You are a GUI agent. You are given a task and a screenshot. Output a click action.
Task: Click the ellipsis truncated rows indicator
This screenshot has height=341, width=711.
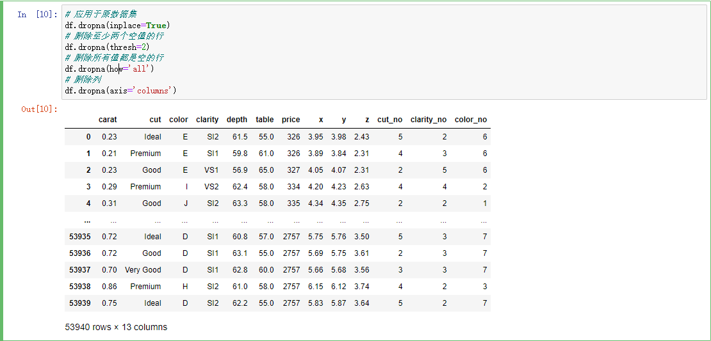tap(88, 221)
